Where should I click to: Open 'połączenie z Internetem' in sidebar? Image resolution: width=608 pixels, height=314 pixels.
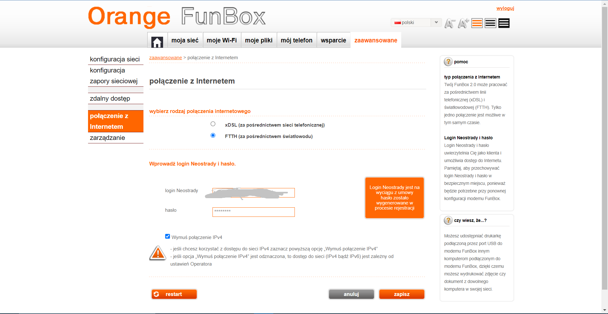pos(116,121)
